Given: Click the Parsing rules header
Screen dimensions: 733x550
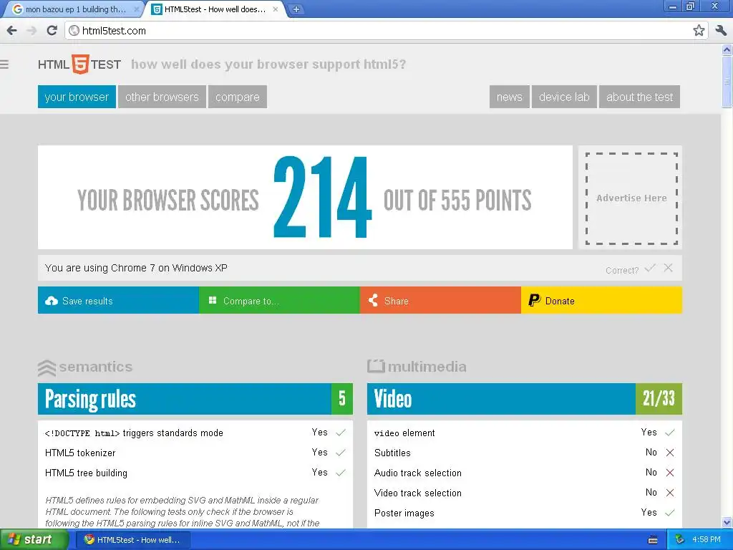Looking at the screenshot, I should pyautogui.click(x=195, y=399).
